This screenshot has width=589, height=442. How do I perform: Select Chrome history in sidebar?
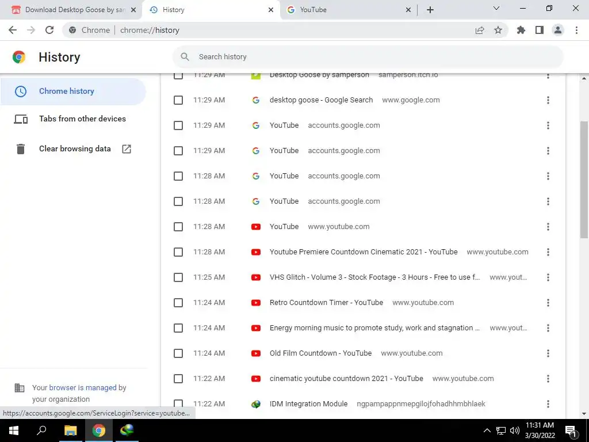73,92
